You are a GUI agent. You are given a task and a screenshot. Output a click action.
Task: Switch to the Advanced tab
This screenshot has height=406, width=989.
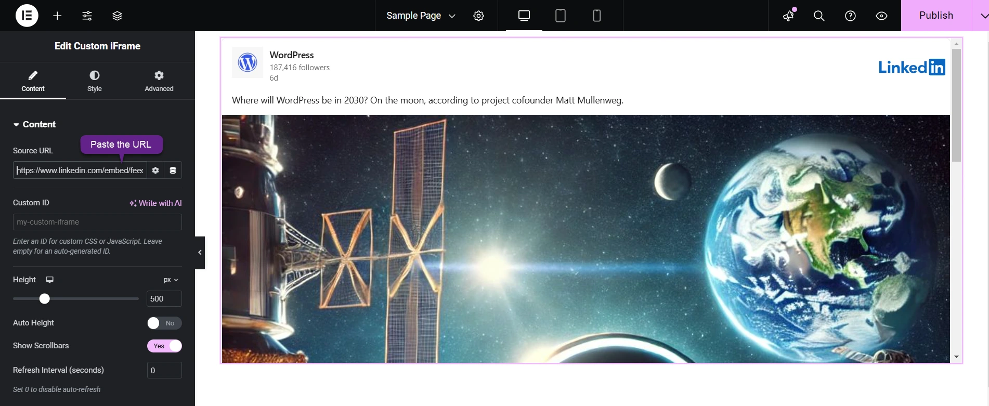pos(159,81)
